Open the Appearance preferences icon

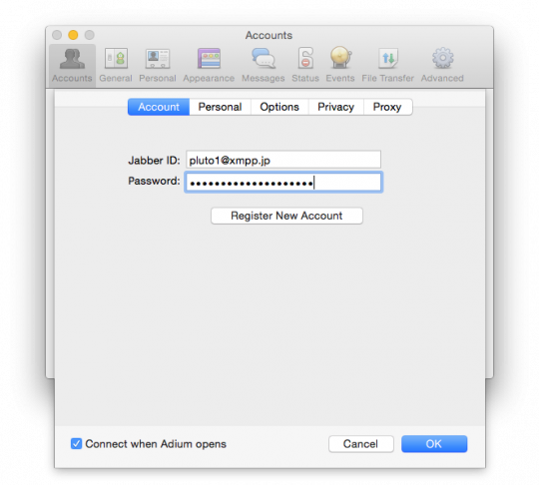point(209,59)
